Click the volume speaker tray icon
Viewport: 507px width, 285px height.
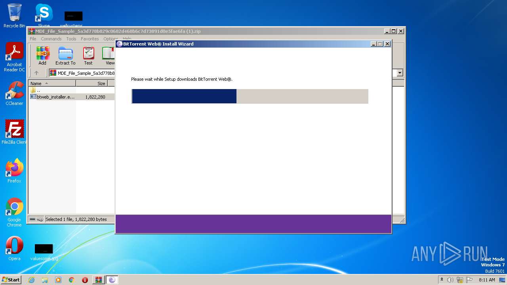(x=450, y=280)
